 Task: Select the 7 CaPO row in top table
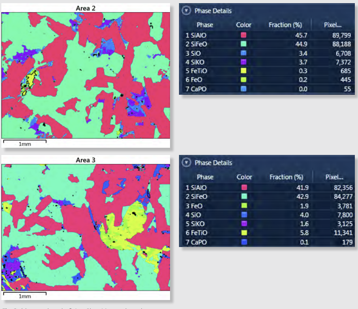tap(268, 89)
